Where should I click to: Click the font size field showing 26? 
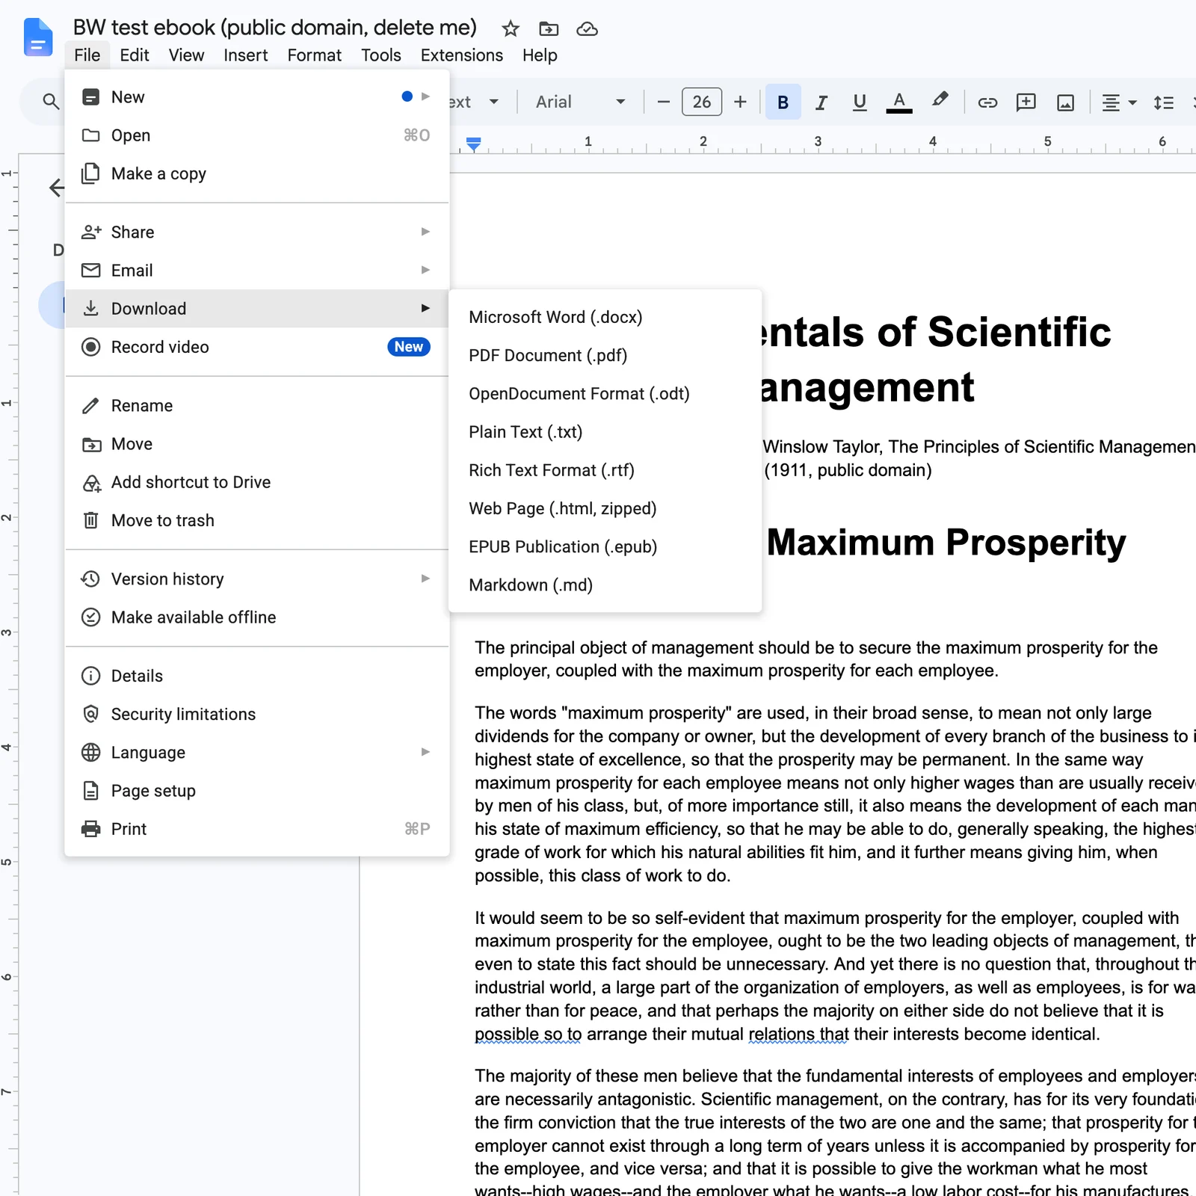(x=702, y=102)
